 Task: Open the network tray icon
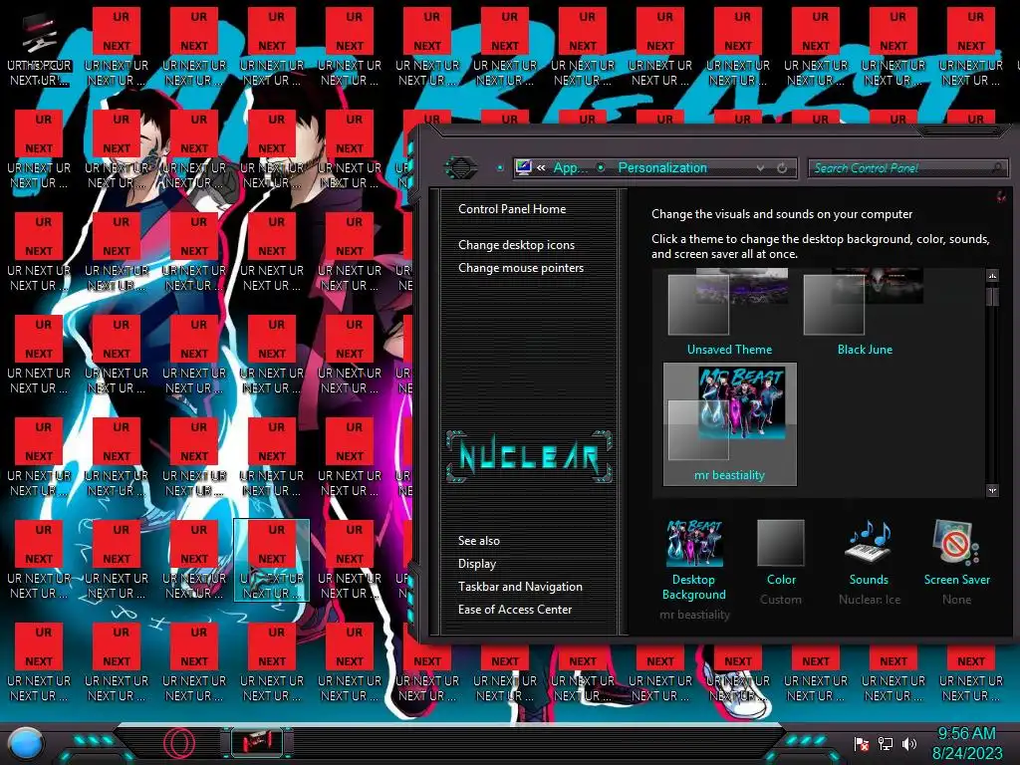point(886,743)
